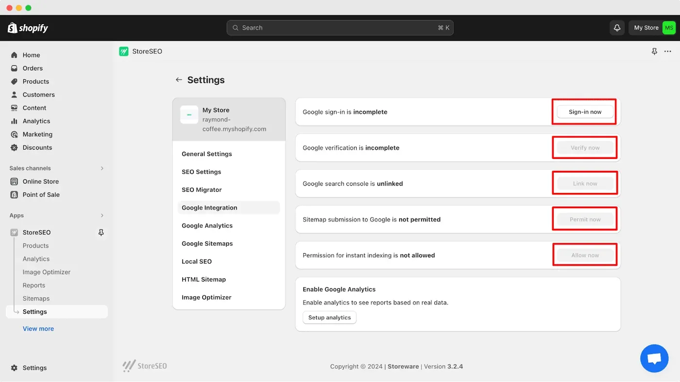Click the MS store avatar

click(x=669, y=28)
